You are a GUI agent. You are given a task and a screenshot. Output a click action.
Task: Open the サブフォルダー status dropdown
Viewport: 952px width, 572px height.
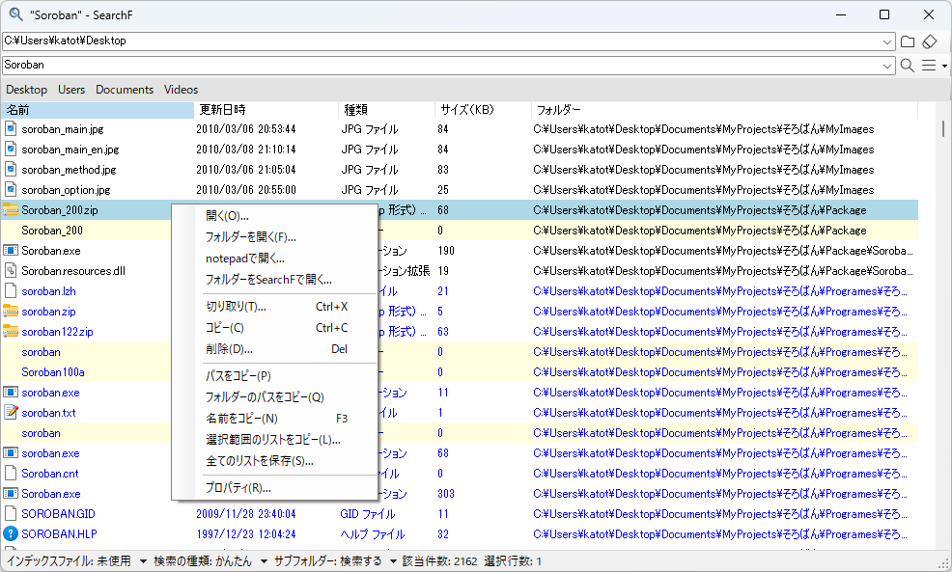click(x=393, y=561)
